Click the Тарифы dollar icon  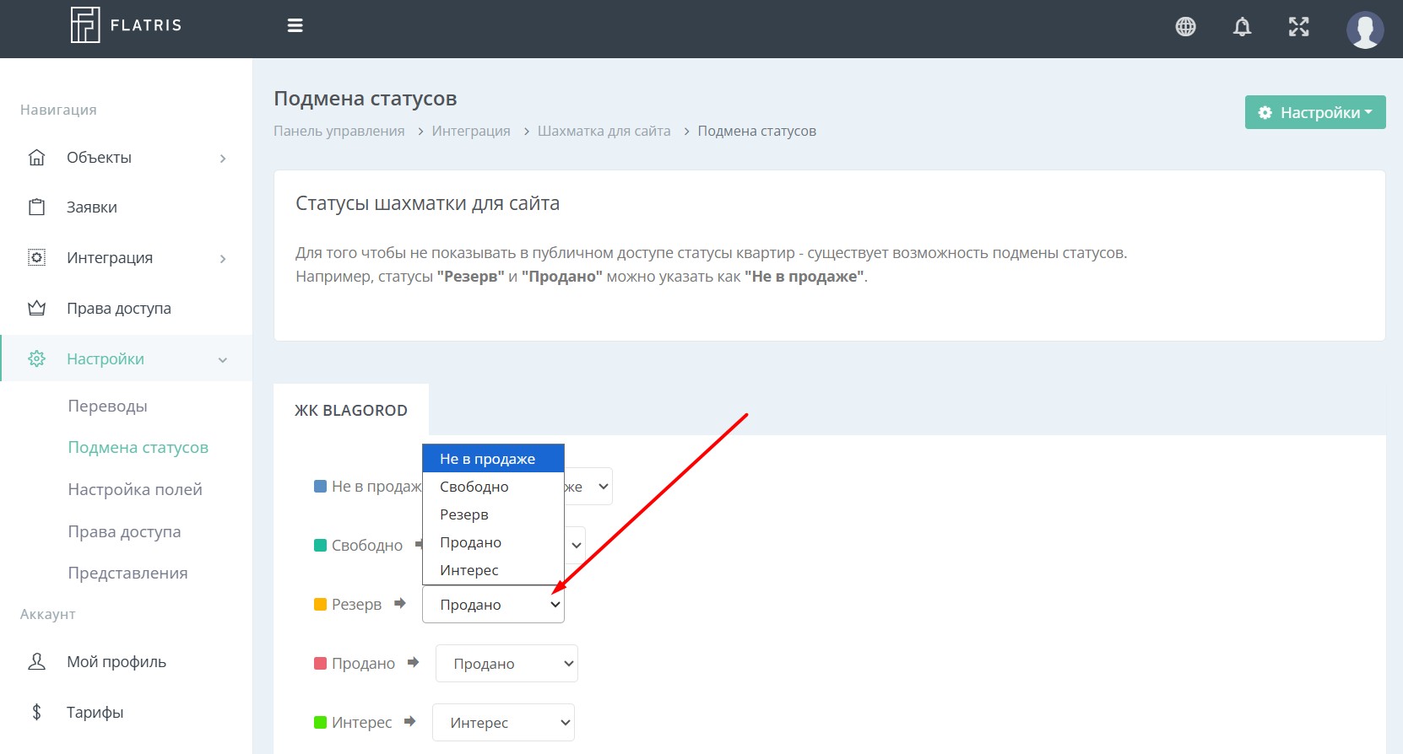pyautogui.click(x=36, y=713)
